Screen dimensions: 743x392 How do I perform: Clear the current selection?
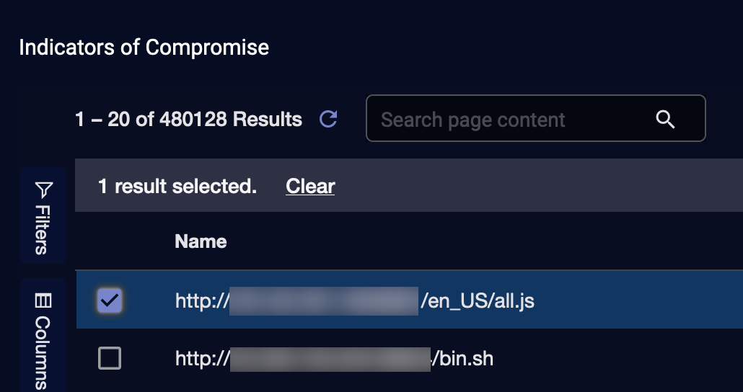coord(310,187)
